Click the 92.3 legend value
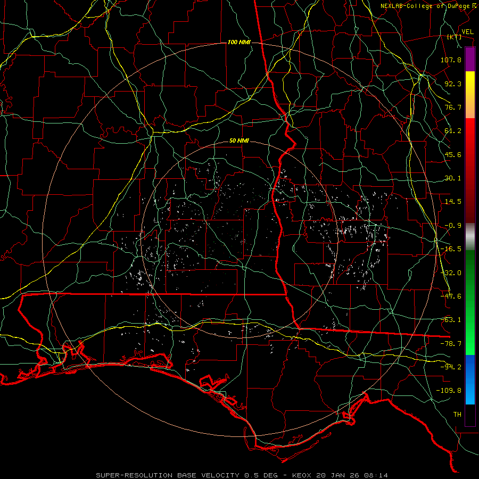This screenshot has width=479, height=479. (x=453, y=84)
